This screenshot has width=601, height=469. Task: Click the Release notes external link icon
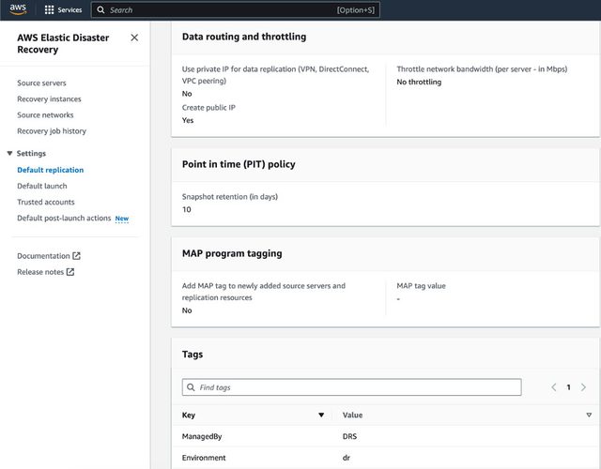(70, 272)
